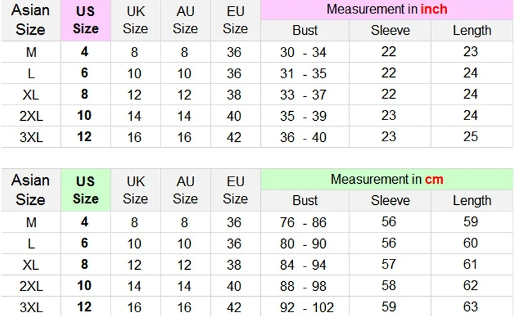Screen dimensions: 514x316
Task: Select US size 4 in inch table
Action: coord(86,52)
